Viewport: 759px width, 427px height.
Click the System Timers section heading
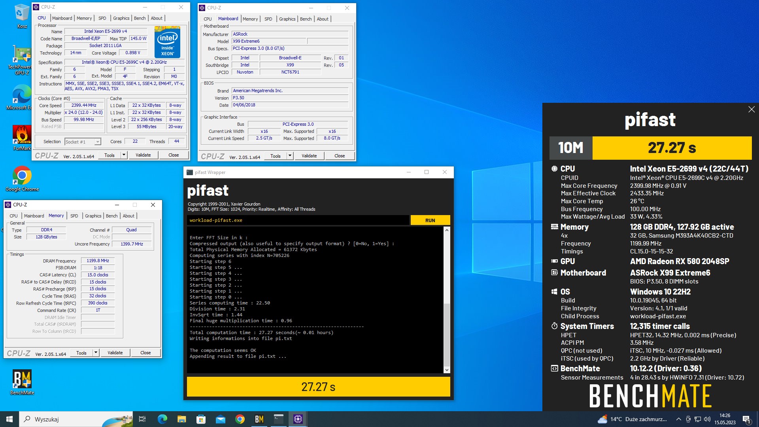coord(587,326)
